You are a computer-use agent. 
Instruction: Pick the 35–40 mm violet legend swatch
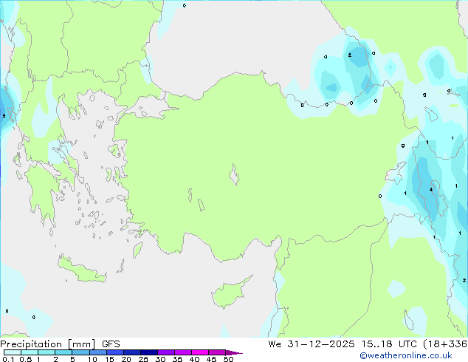(x=183, y=352)
